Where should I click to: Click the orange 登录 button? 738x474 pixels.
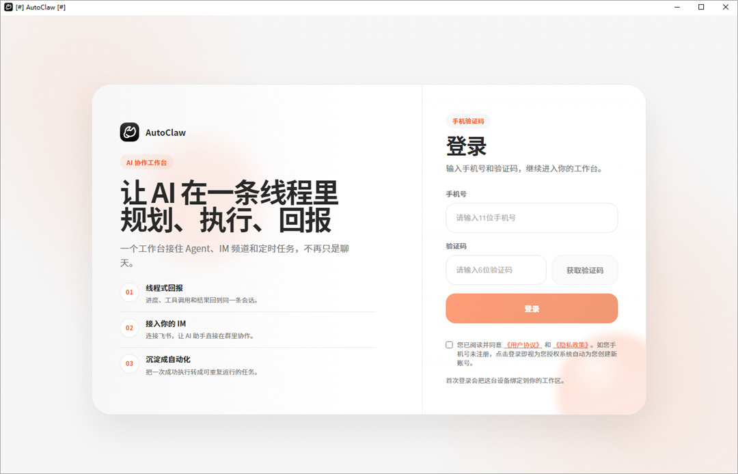tap(532, 309)
